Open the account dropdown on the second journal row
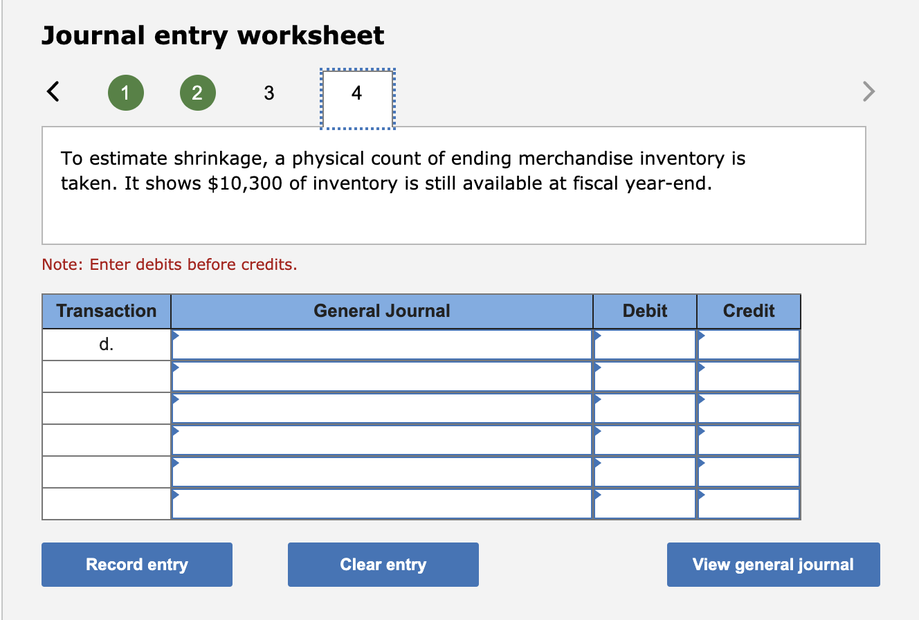The height and width of the screenshot is (620, 919). [x=175, y=367]
